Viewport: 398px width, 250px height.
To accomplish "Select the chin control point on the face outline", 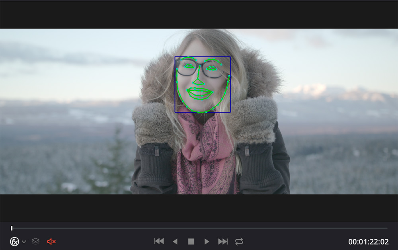I will tap(199, 112).
